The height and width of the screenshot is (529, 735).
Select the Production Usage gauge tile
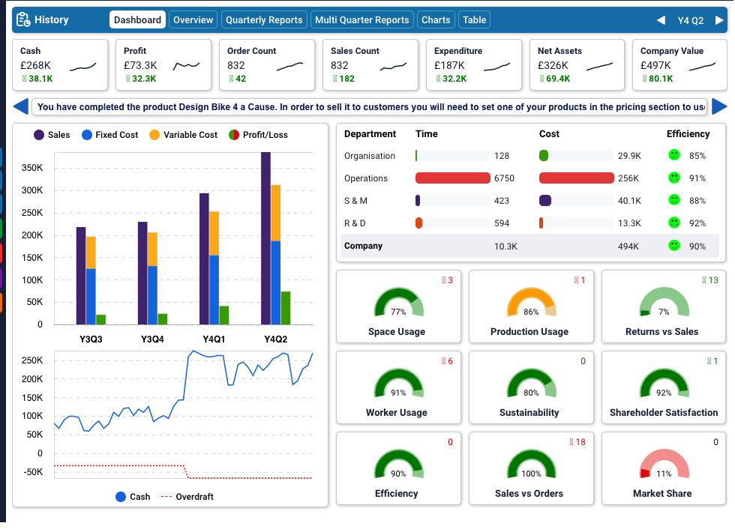coord(529,306)
